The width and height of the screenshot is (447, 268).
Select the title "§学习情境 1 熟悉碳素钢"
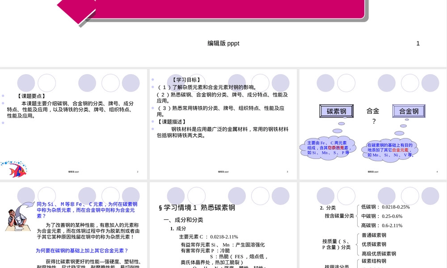[197, 208]
